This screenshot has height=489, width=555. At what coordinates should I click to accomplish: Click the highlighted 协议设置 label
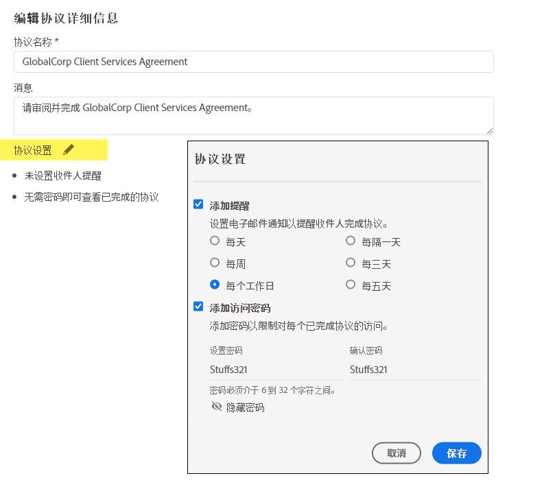click(32, 150)
